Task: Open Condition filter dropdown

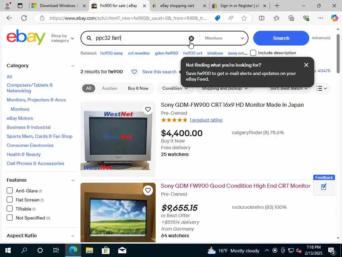Action: click(x=175, y=88)
